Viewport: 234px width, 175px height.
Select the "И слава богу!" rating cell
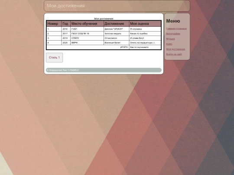pos(145,38)
